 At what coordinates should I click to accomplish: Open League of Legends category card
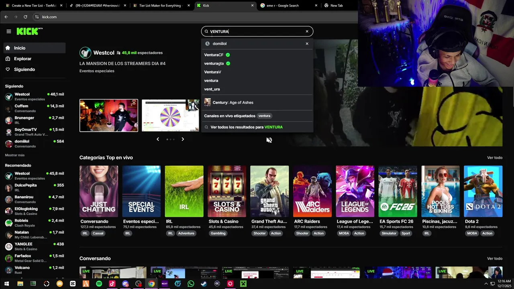pyautogui.click(x=355, y=191)
